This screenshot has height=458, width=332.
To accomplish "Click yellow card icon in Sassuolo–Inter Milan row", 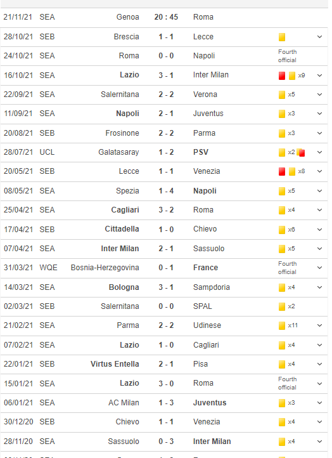I will click(282, 442).
